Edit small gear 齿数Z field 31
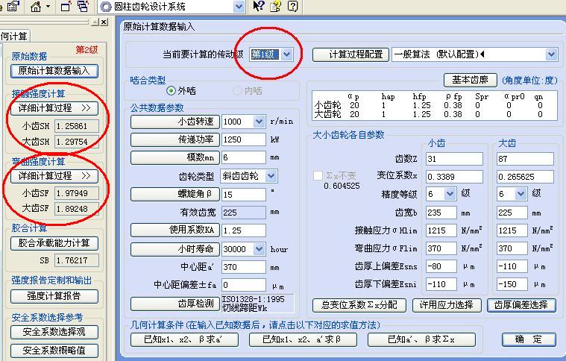Viewport: 566px width, 361px height. pos(454,158)
